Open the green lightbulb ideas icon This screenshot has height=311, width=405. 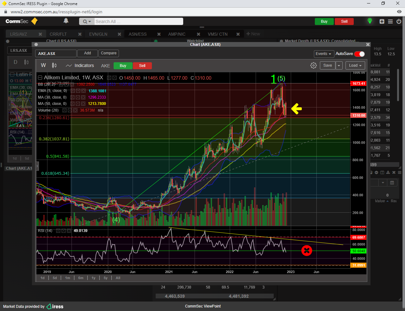[370, 21]
